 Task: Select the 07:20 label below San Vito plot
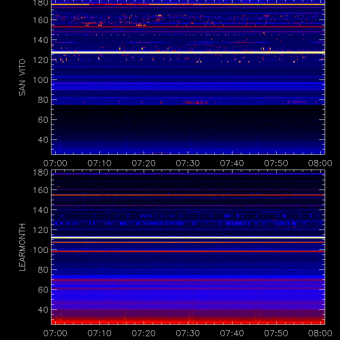pos(144,163)
